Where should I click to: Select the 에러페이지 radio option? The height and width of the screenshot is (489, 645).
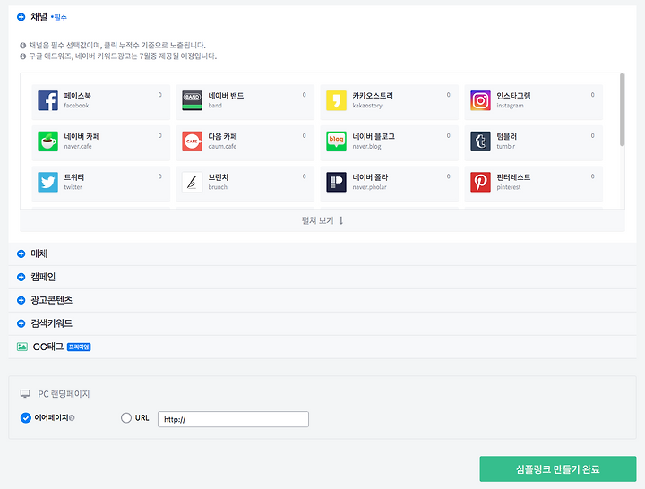(x=25, y=418)
